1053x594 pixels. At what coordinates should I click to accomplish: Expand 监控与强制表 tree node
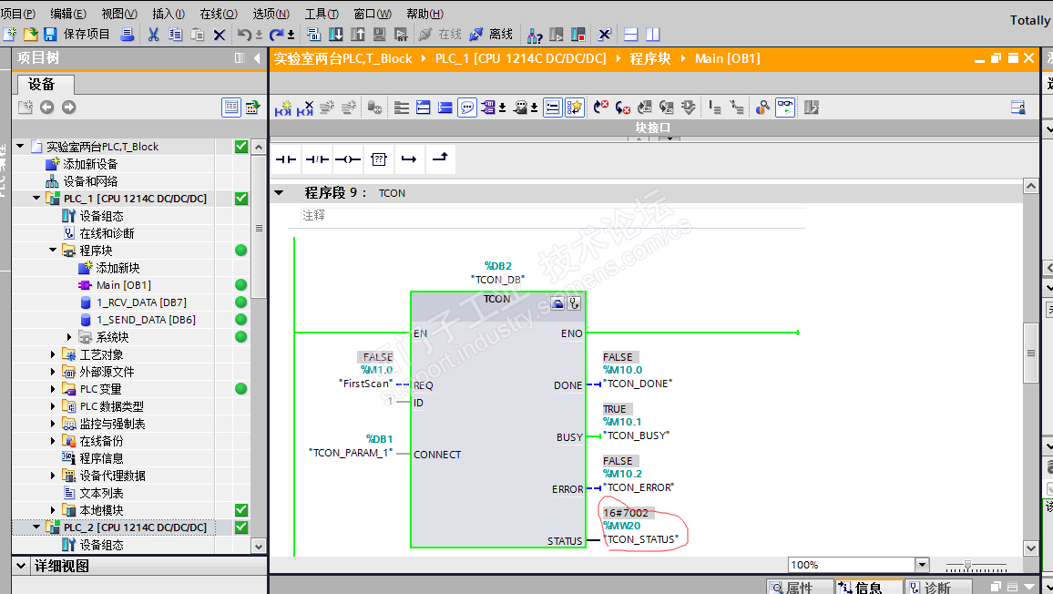(53, 424)
